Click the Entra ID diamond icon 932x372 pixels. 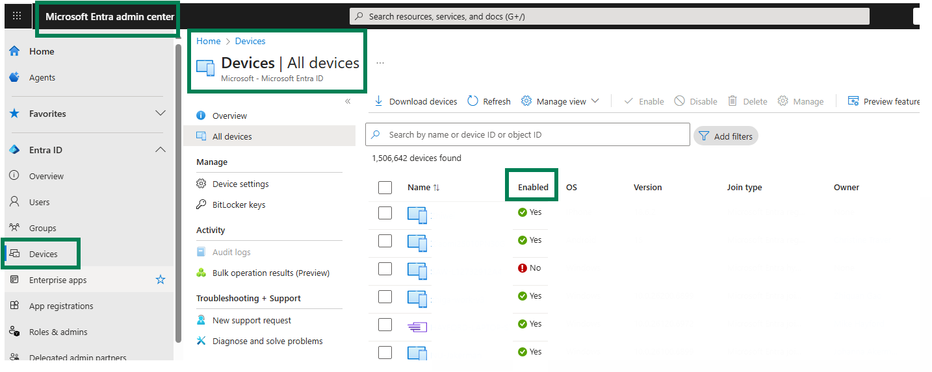coord(14,150)
